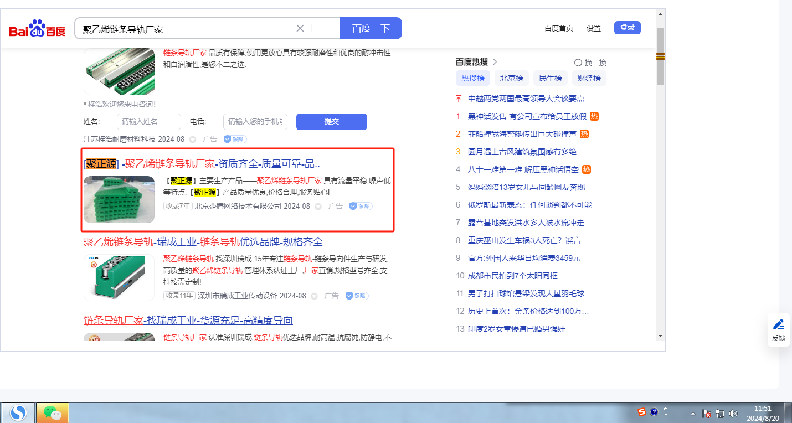Click the Baidu paw logo
Screen dimensions: 792x423
37,28
